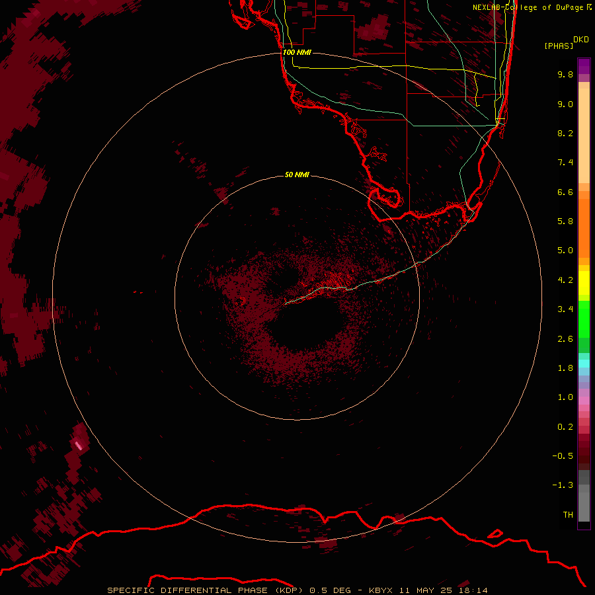Click the 0.2 value on the scale
This screenshot has height=595, width=595.
[x=565, y=427]
